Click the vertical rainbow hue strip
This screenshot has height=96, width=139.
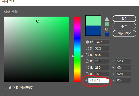[77, 49]
